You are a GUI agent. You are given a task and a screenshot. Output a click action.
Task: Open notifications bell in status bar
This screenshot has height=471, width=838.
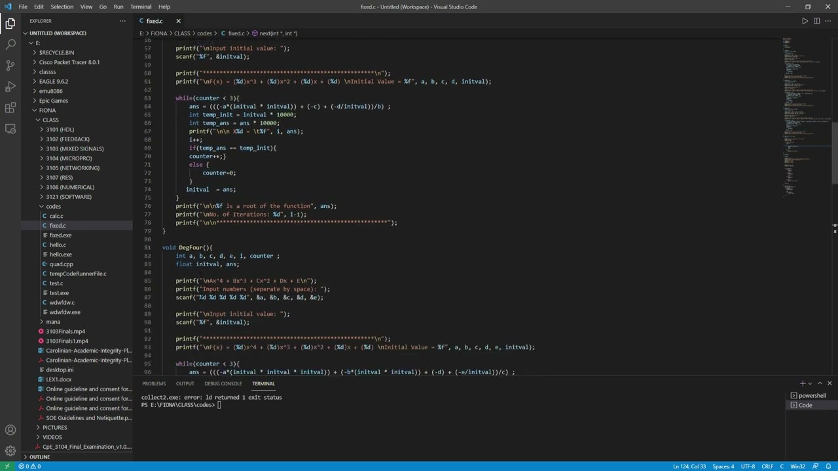pyautogui.click(x=828, y=466)
